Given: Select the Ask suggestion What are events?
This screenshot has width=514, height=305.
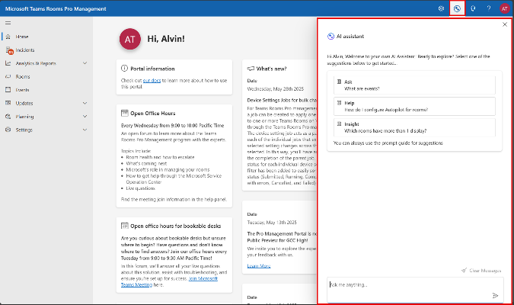Looking at the screenshot, I should pyautogui.click(x=414, y=85).
